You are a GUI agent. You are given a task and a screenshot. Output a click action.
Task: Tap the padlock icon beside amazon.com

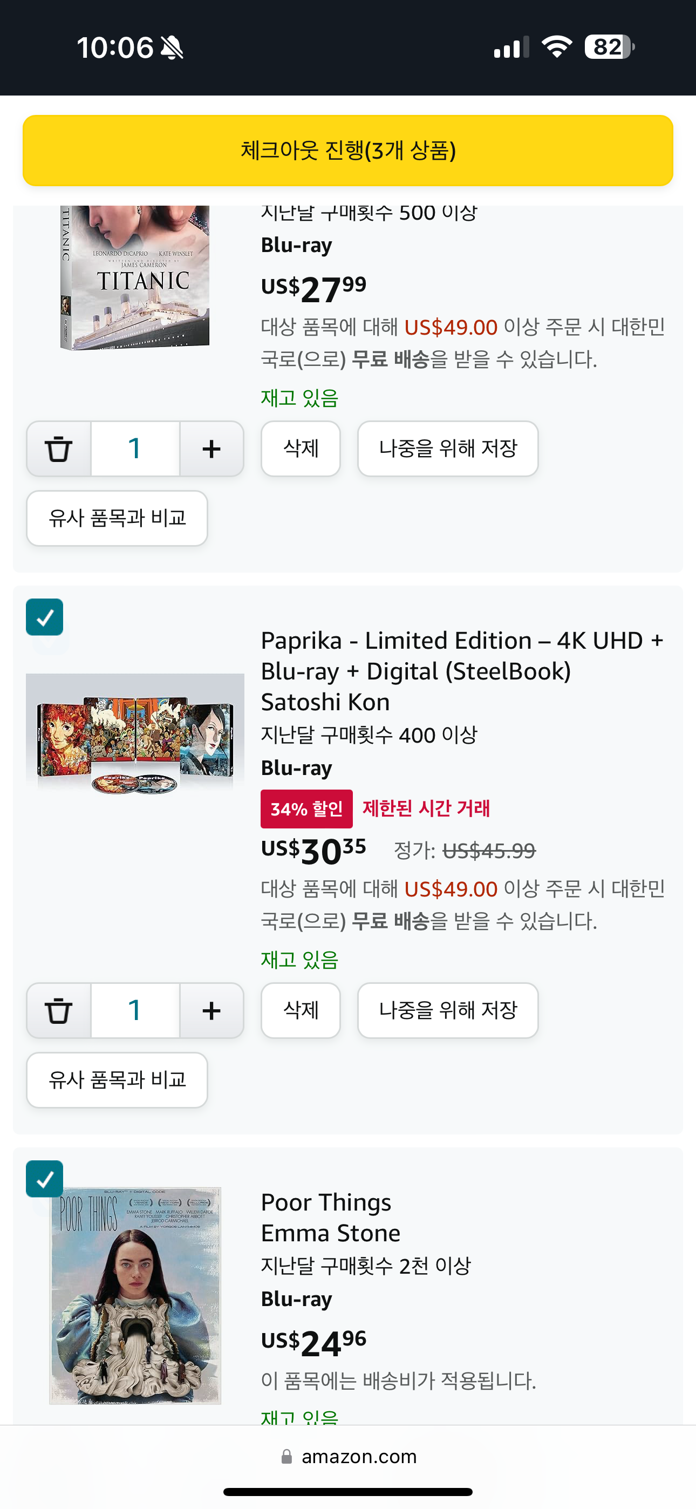pos(286,1456)
